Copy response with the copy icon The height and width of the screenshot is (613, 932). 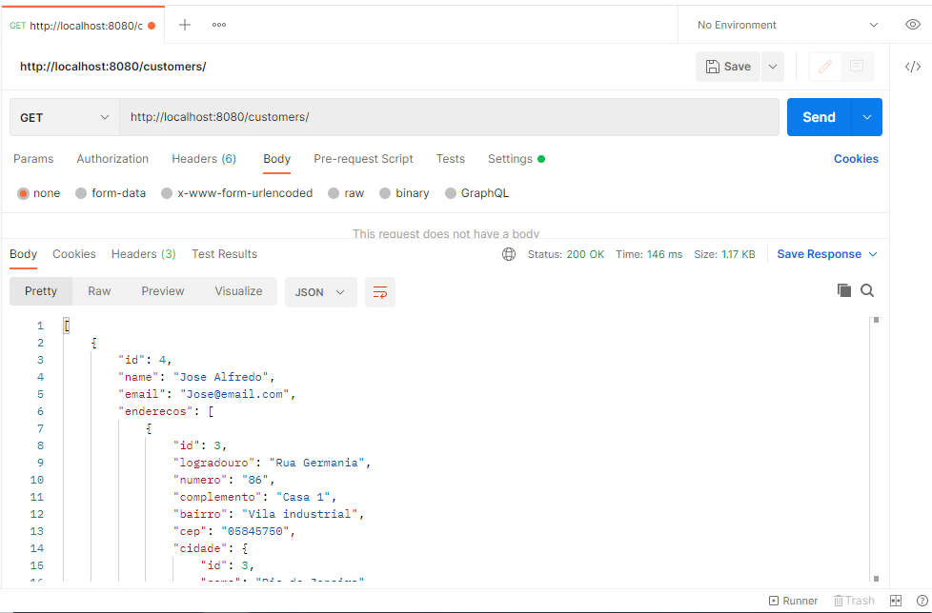(x=844, y=290)
